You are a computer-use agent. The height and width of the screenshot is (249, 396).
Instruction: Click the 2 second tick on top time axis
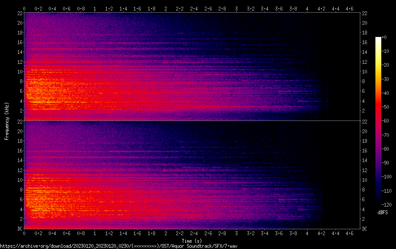pyautogui.click(x=166, y=8)
